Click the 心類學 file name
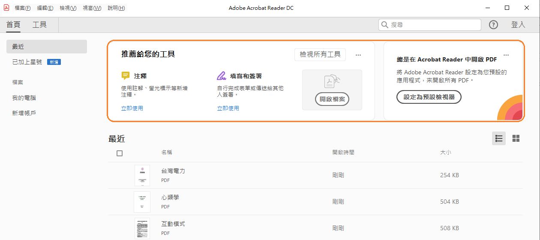540x240 pixels. coord(170,197)
